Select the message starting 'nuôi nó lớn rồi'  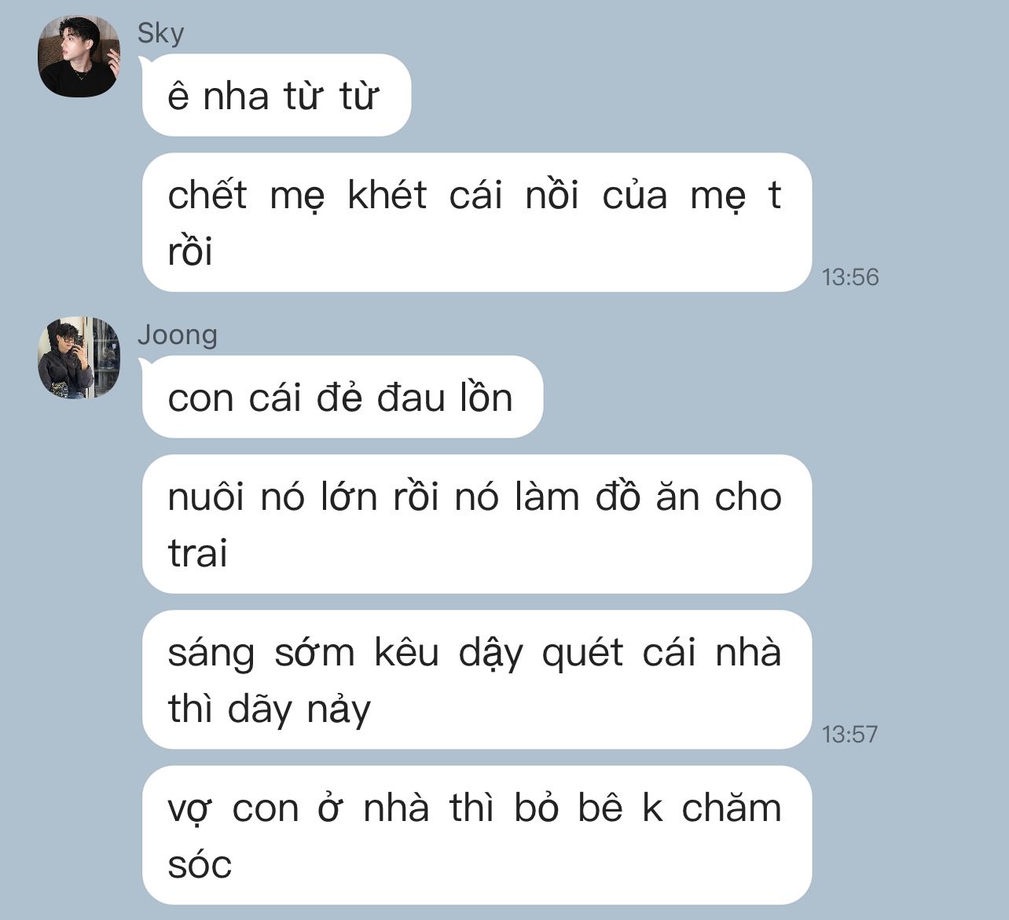pos(477,524)
